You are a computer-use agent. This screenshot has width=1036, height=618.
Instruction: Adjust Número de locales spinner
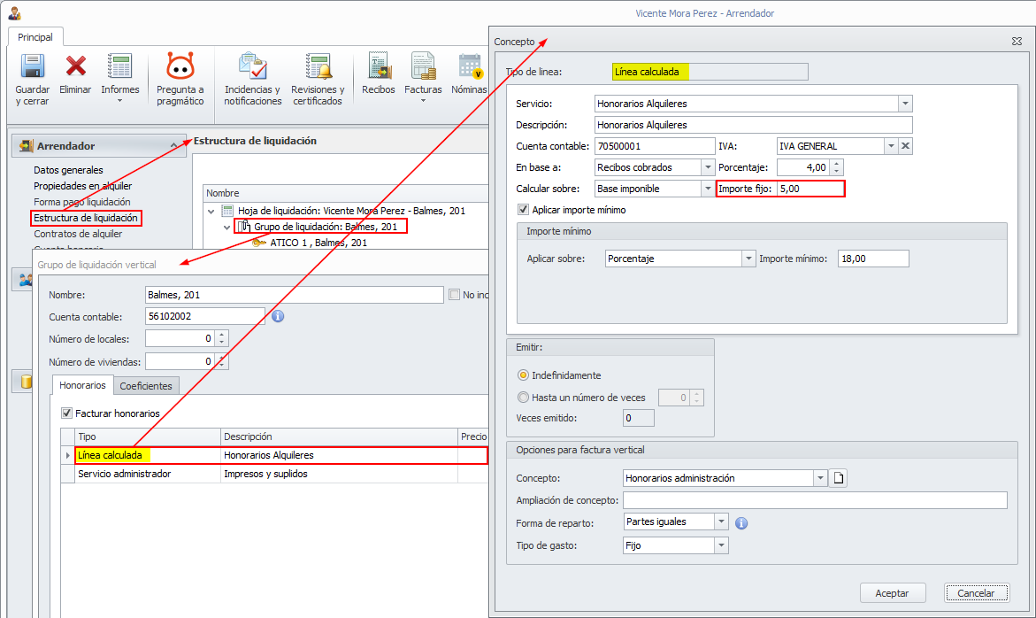pyautogui.click(x=221, y=338)
